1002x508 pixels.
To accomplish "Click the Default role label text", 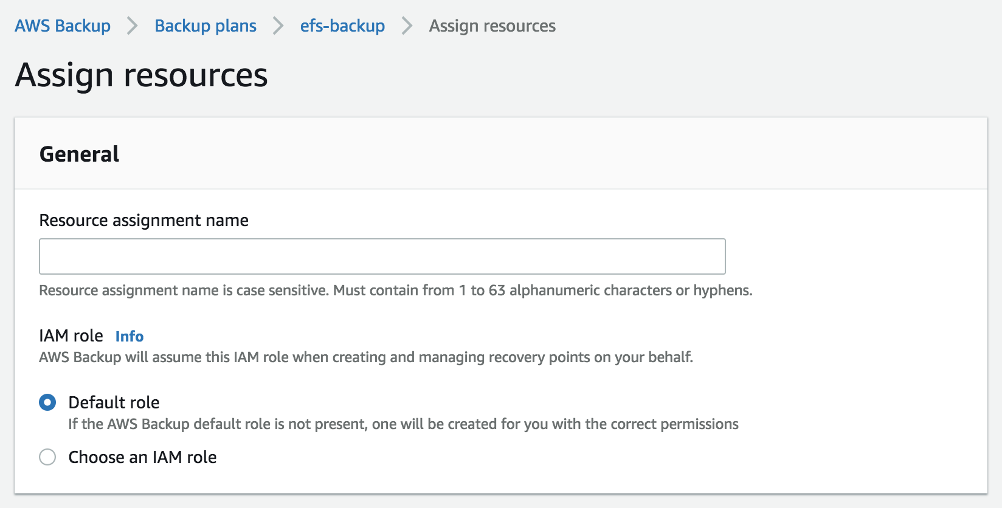I will [114, 402].
